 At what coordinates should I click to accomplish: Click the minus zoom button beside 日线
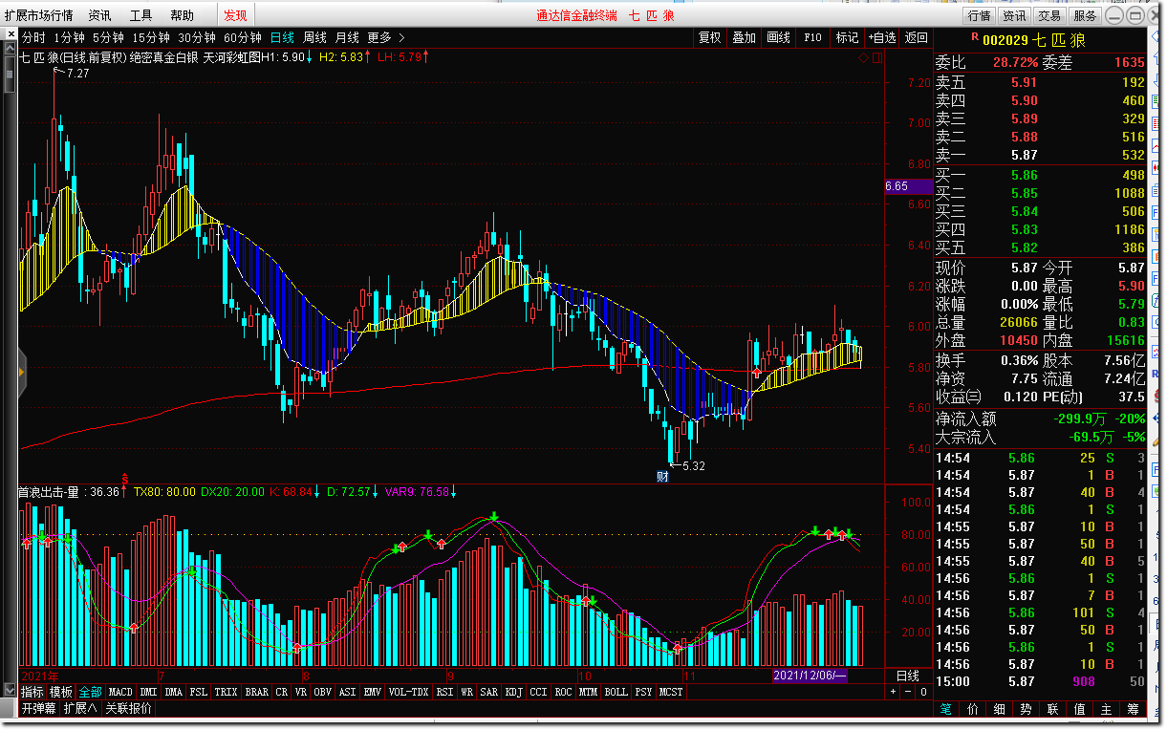pyautogui.click(x=908, y=691)
